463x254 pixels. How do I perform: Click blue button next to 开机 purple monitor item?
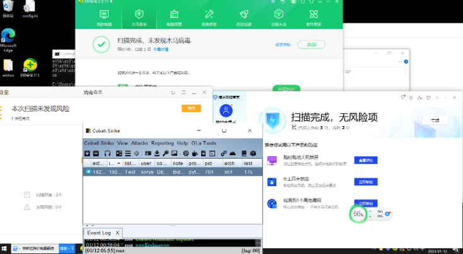pos(366,160)
